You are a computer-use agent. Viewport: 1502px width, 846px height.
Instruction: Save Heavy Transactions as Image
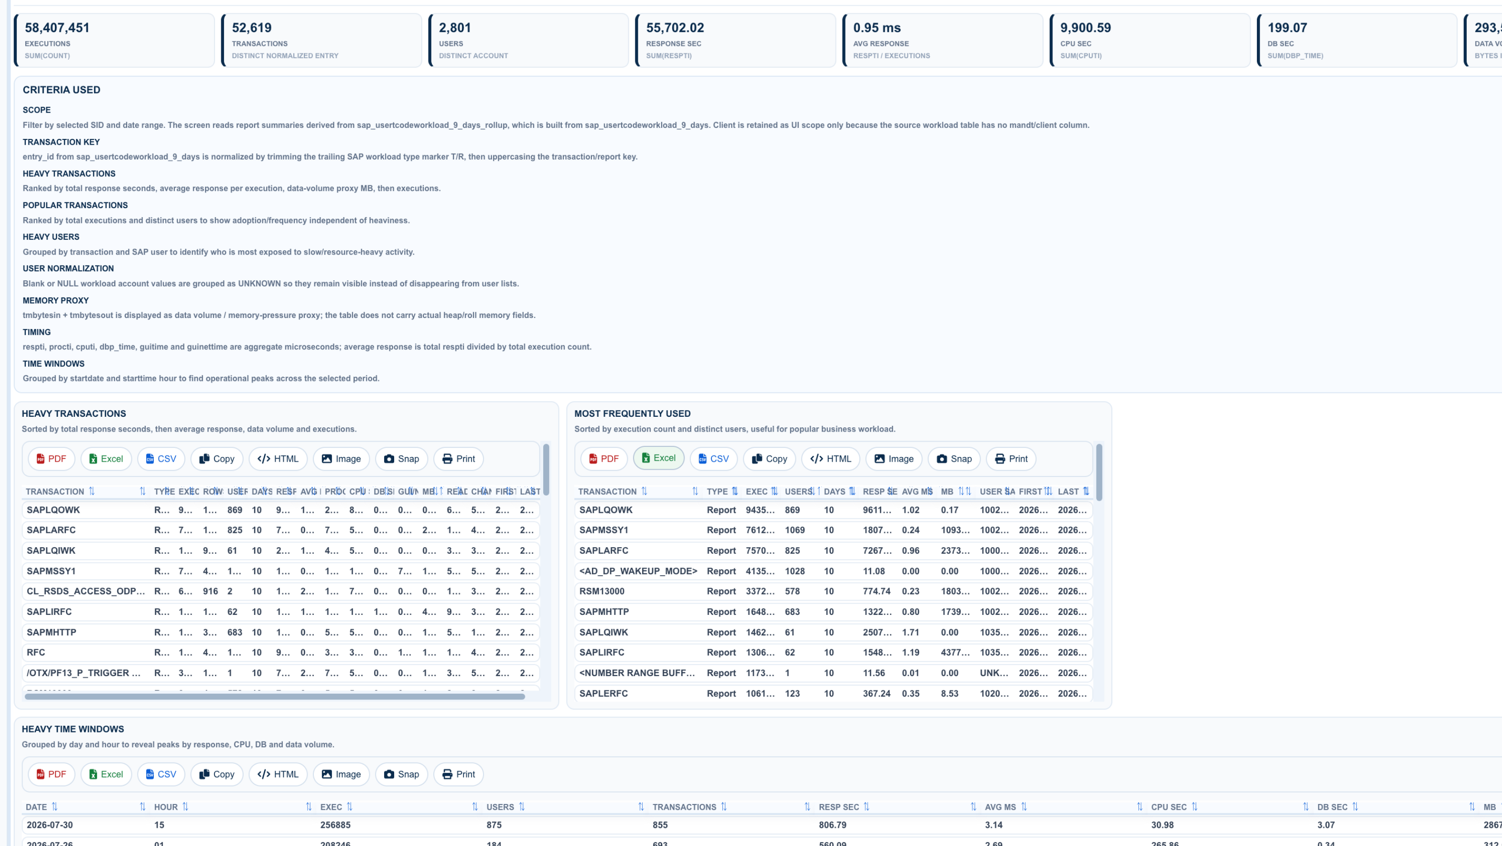tap(341, 458)
